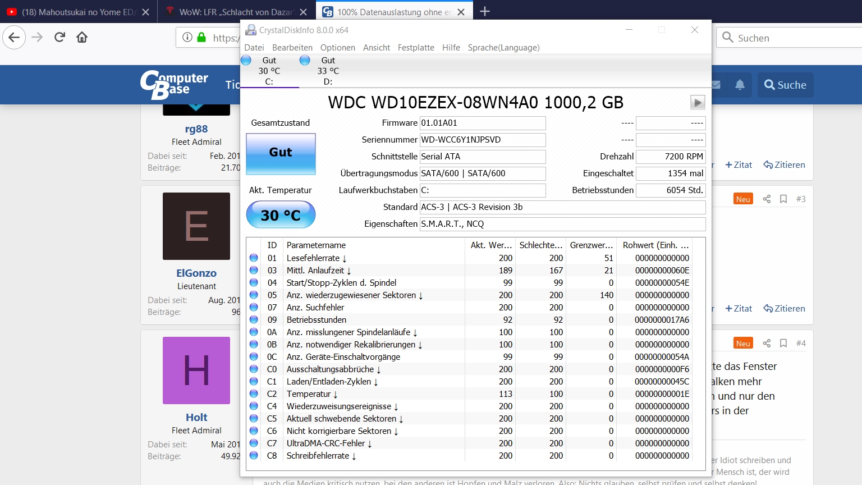862x485 pixels.
Task: Open user profile link ElGonzo
Action: coord(196,273)
